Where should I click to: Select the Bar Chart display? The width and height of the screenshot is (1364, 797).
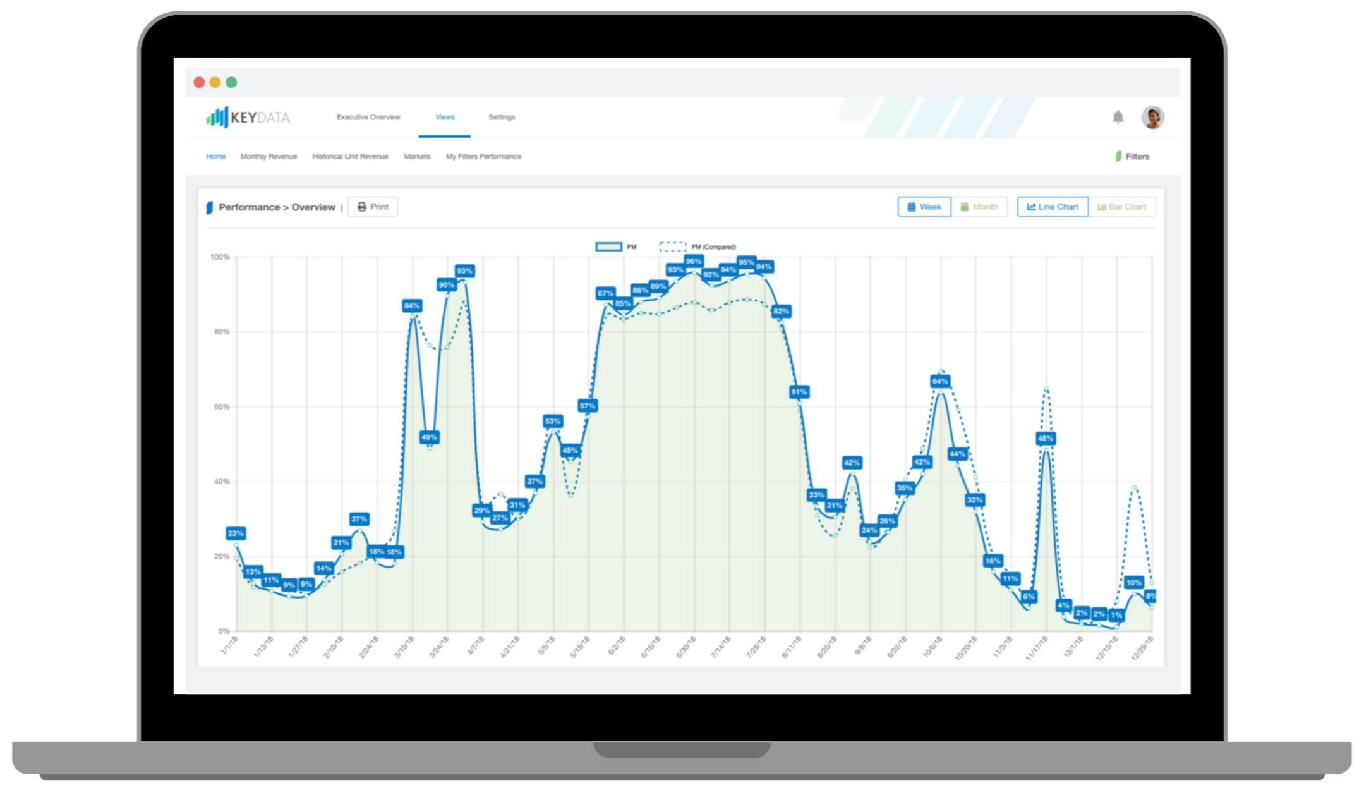[x=1122, y=207]
